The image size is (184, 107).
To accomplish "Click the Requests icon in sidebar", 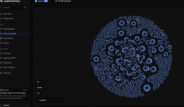I will click(1, 63).
